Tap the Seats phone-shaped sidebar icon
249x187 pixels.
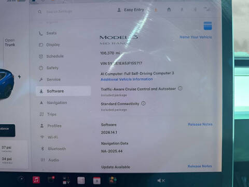[x=40, y=33]
